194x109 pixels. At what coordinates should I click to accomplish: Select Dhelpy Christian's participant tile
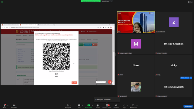174,44
